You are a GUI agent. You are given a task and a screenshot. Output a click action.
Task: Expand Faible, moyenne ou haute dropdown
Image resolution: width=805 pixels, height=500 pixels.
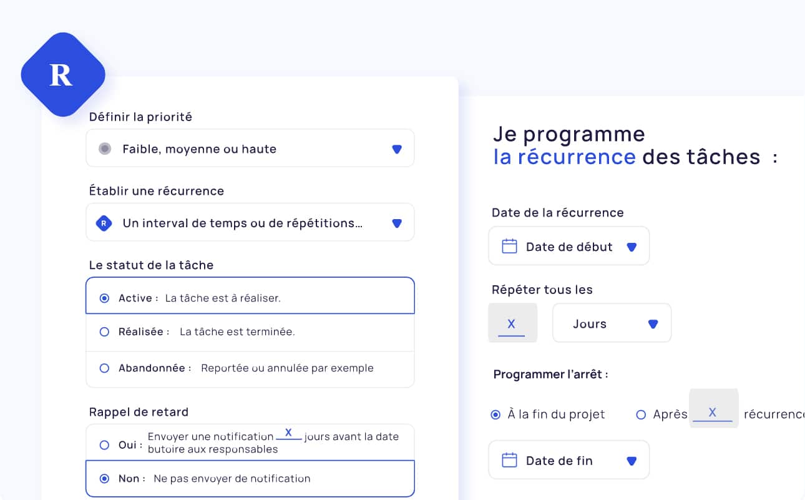tap(250, 149)
